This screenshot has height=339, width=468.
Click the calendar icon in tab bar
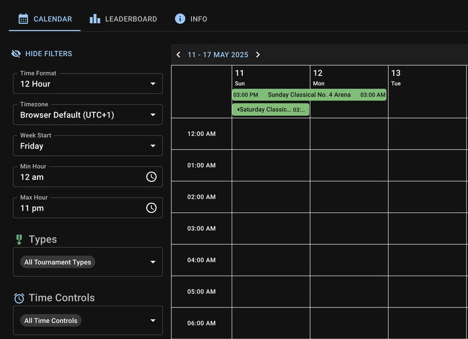23,19
